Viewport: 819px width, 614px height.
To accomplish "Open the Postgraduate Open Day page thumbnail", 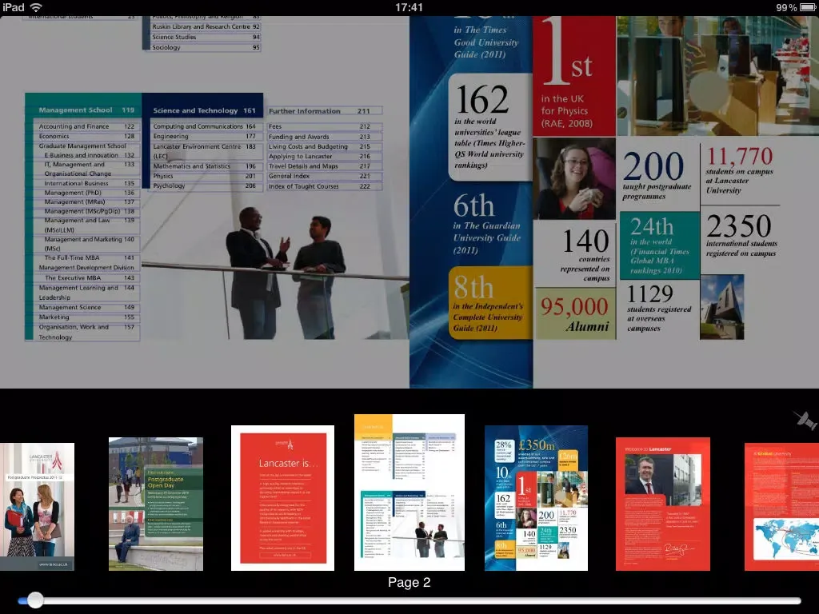I will [156, 504].
